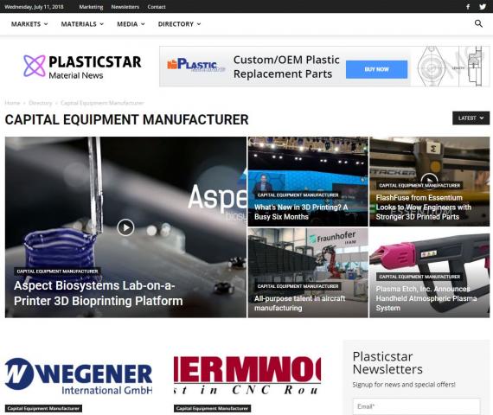The height and width of the screenshot is (415, 493).
Task: Open the Contact top menu link
Action: click(157, 7)
